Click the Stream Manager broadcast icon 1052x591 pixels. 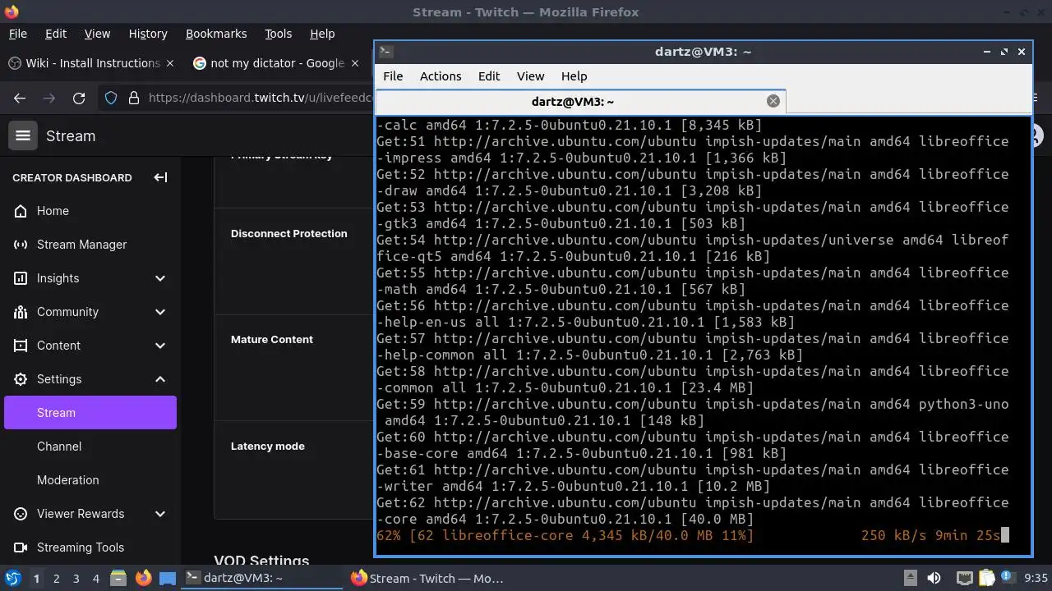tap(21, 245)
